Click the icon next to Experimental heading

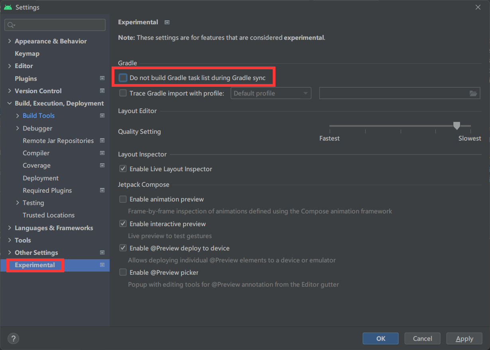167,22
